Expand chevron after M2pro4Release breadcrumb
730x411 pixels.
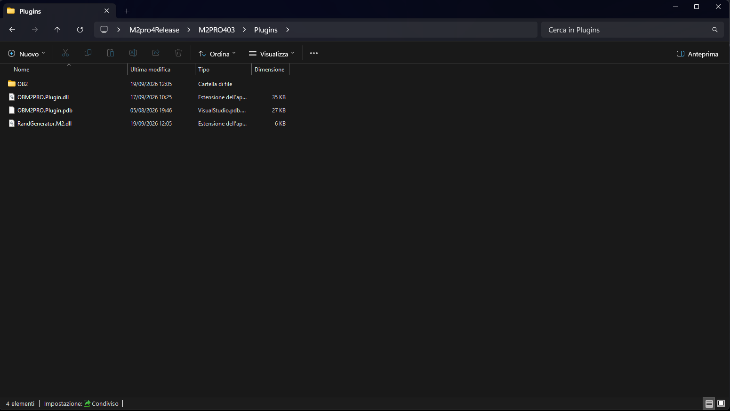tap(189, 30)
